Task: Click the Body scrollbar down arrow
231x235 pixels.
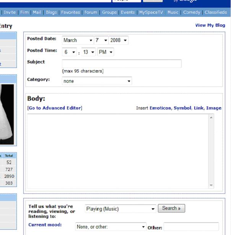Action: pos(211,185)
